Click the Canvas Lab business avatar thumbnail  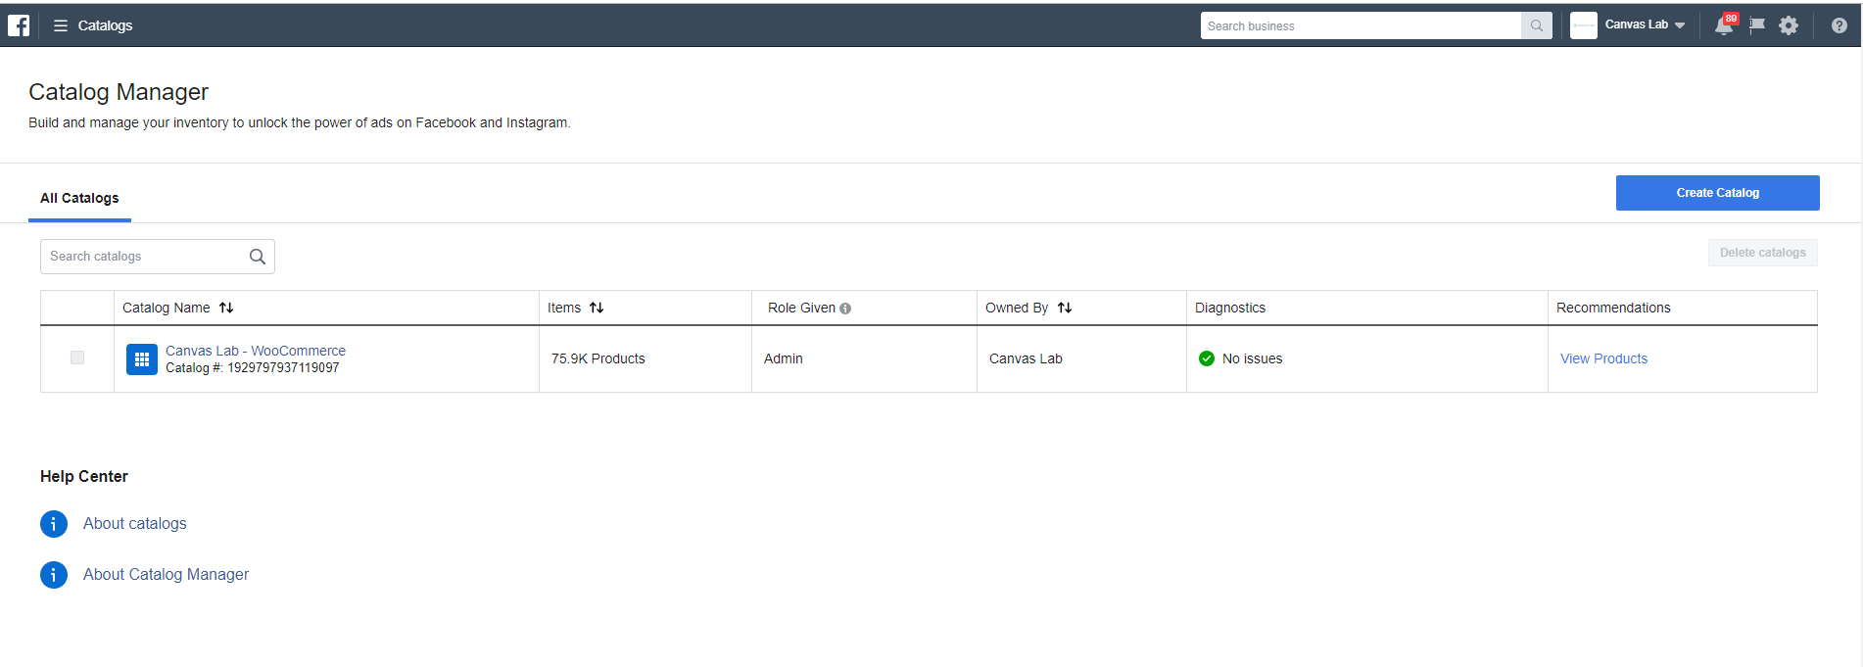1584,25
